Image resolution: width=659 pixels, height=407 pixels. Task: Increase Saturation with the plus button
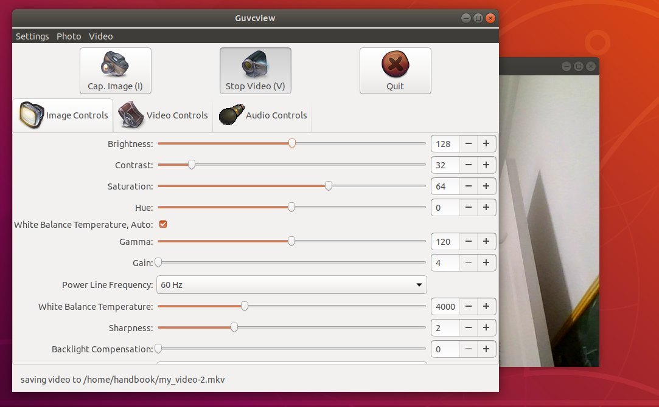point(486,186)
